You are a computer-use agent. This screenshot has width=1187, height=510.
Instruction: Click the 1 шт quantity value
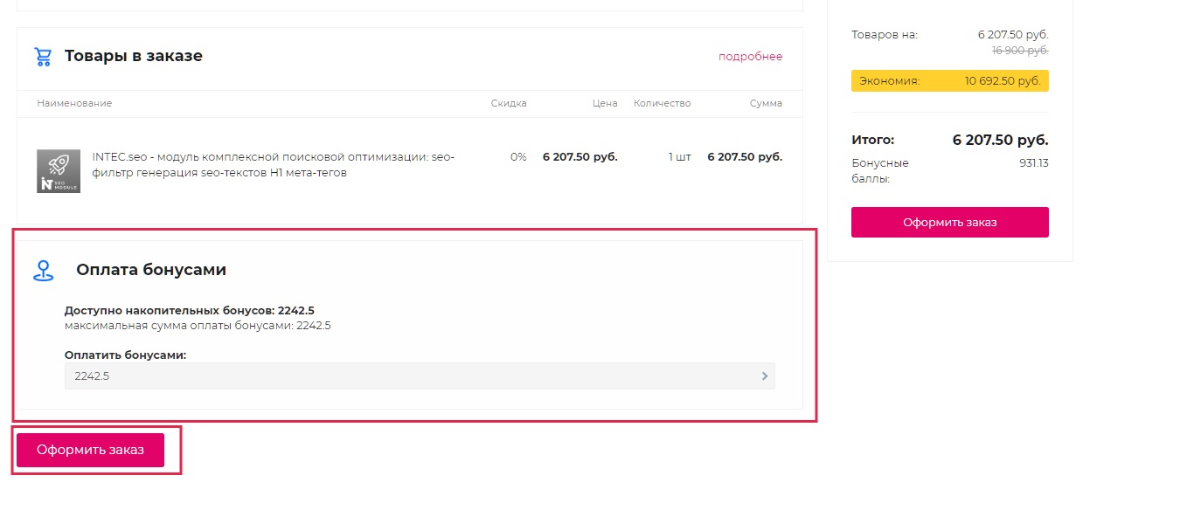tap(679, 157)
